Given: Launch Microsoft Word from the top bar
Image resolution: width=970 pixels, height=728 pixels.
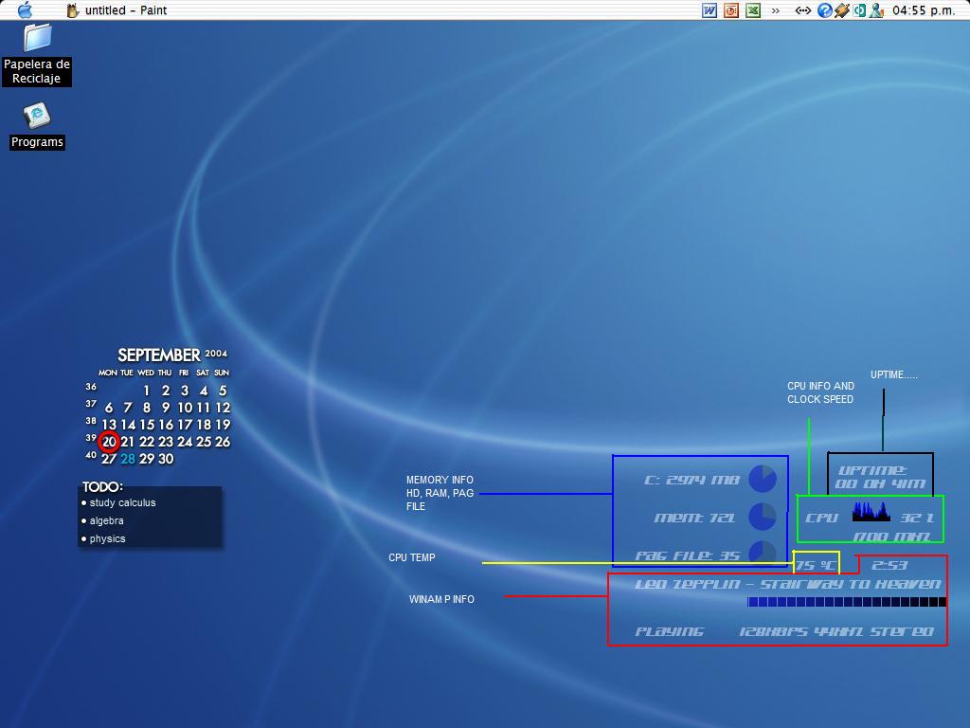Looking at the screenshot, I should [710, 10].
